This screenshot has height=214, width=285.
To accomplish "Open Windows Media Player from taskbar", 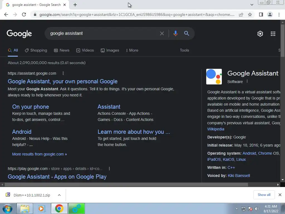I will click(x=42, y=208).
